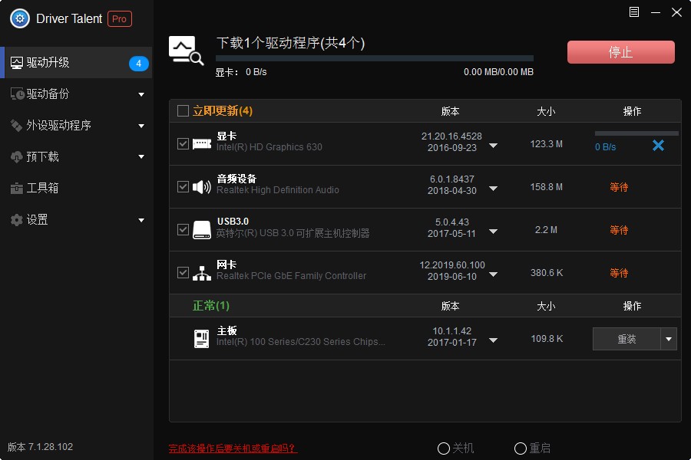Open version dropdown for 10.1.1.42
This screenshot has width=691, height=460.
click(x=493, y=340)
